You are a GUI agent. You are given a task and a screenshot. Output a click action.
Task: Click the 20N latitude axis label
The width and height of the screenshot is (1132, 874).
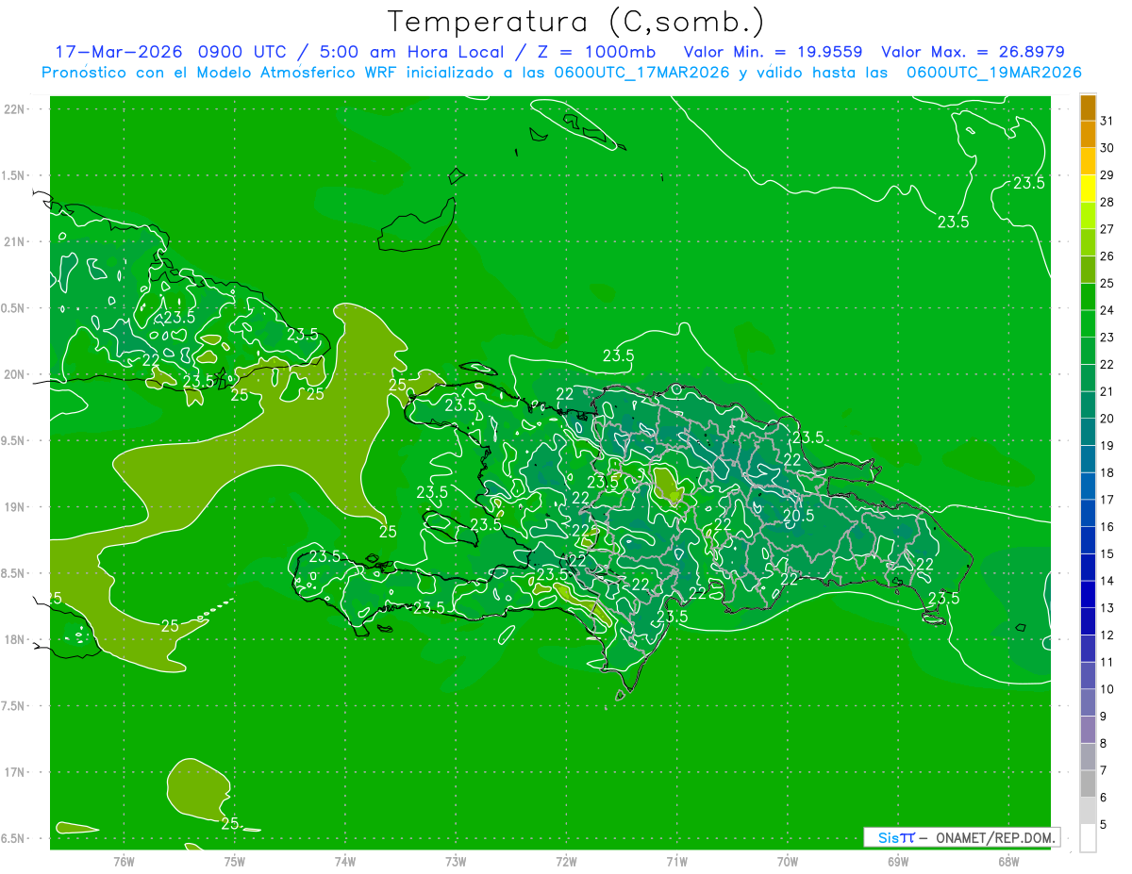[15, 374]
